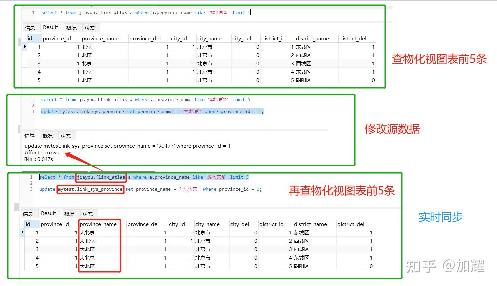Click the district_name column header in the top grid
Screen dimensions: 497x286
(313, 38)
